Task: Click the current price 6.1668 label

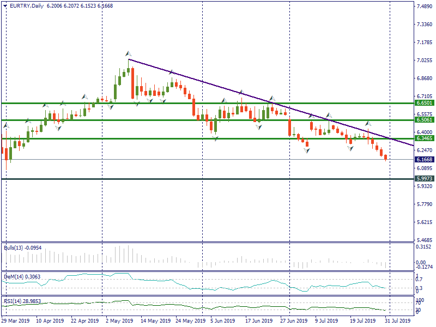Action: point(424,160)
